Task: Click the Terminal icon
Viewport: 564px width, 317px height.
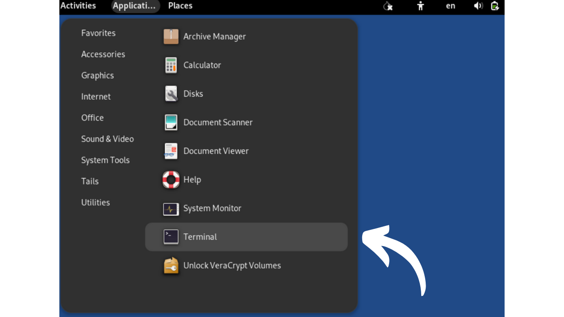Action: [x=171, y=237]
